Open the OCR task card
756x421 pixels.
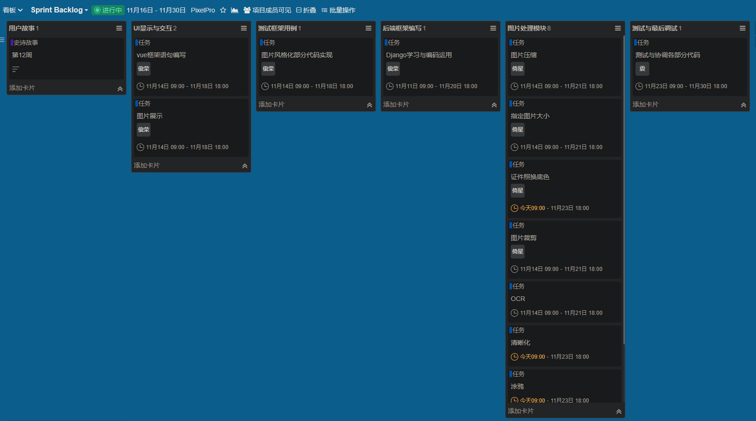564,302
